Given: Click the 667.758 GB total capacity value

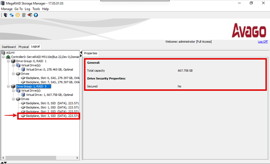Looking at the screenshot, I should pyautogui.click(x=185, y=71).
